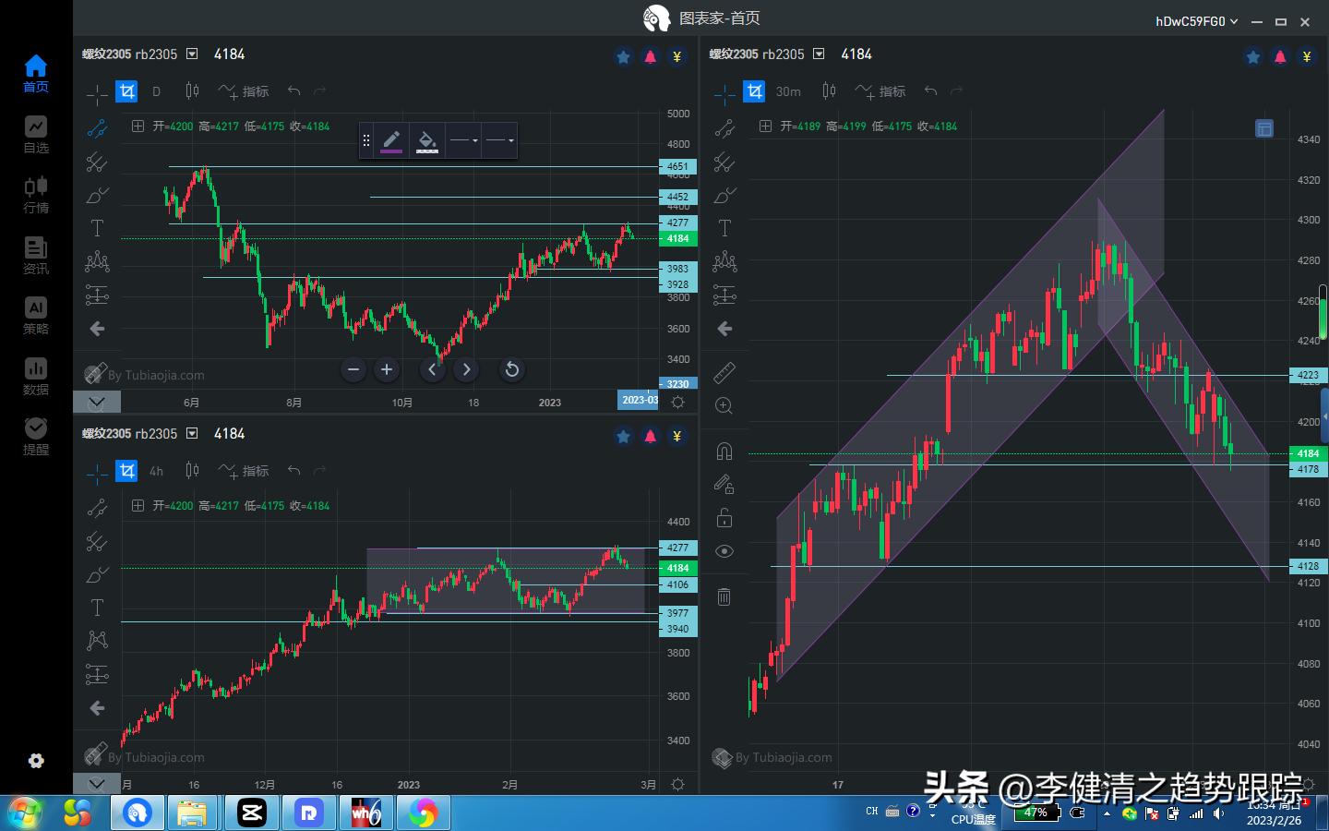This screenshot has width=1329, height=831.
Task: Click the chart reset button below the daily chart
Action: [x=512, y=369]
